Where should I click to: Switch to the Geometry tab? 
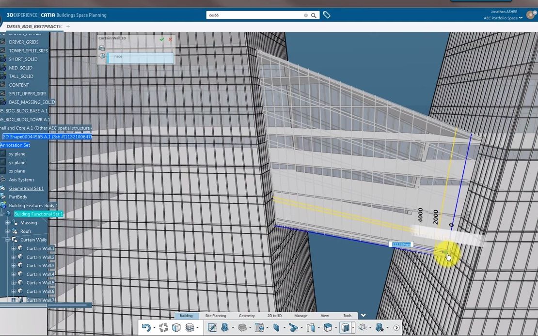pyautogui.click(x=247, y=316)
